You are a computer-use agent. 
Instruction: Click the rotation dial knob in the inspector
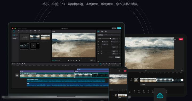coord(112,44)
